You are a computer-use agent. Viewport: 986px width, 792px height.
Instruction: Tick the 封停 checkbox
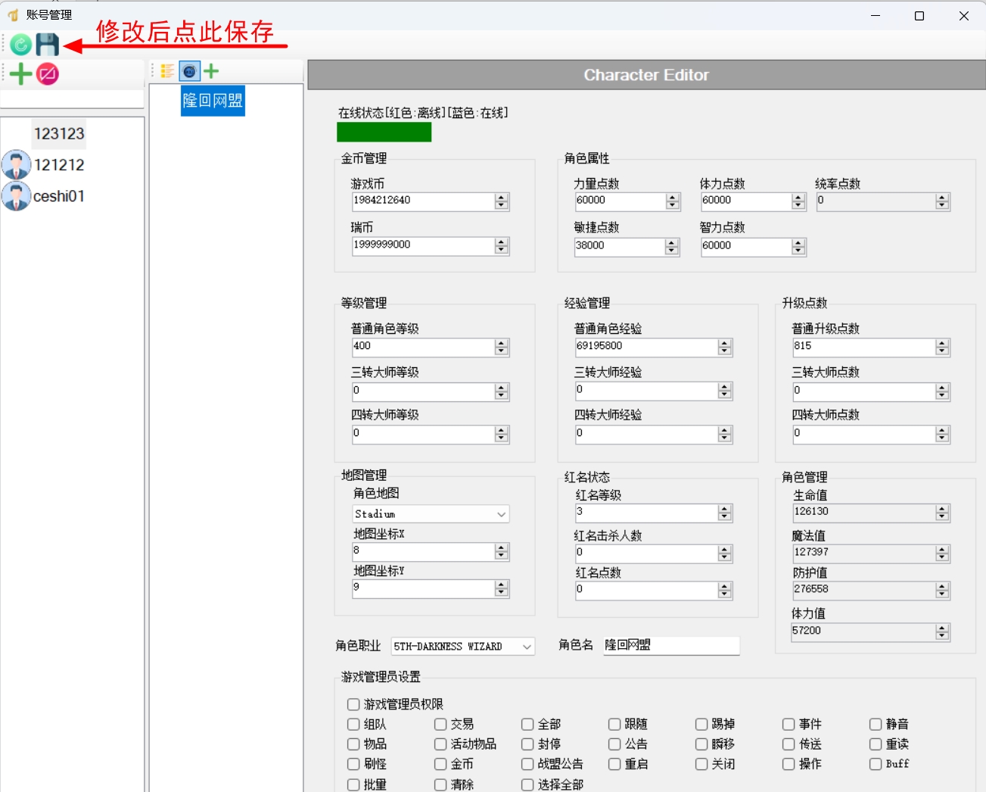point(527,744)
